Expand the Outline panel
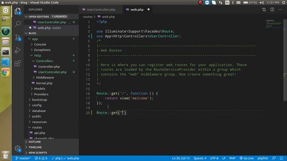 (52, 142)
